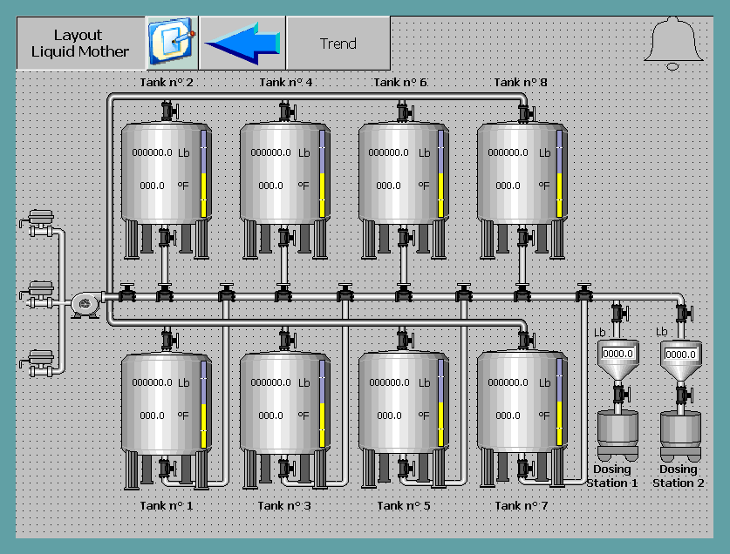This screenshot has width=730, height=554.
Task: Click the Dosing Station 2 weight field
Action: click(680, 355)
